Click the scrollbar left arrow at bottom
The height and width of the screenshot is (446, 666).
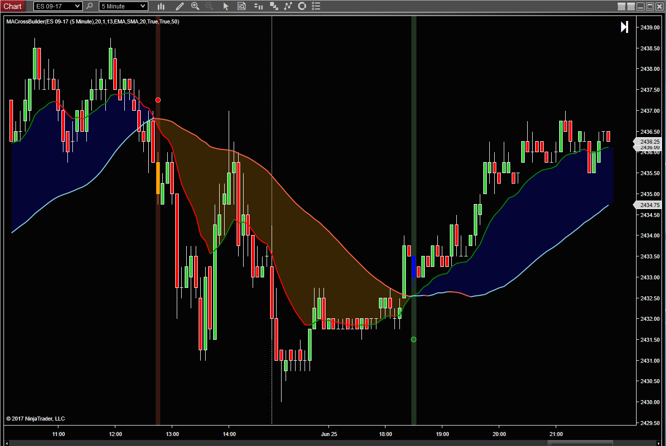tap(7, 443)
